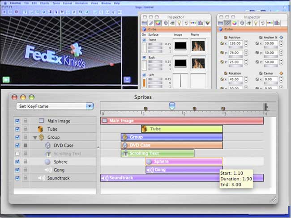This screenshot has width=291, height=218.
Task: Select the color cube surface icon in left Inspector
Action: (158, 23)
